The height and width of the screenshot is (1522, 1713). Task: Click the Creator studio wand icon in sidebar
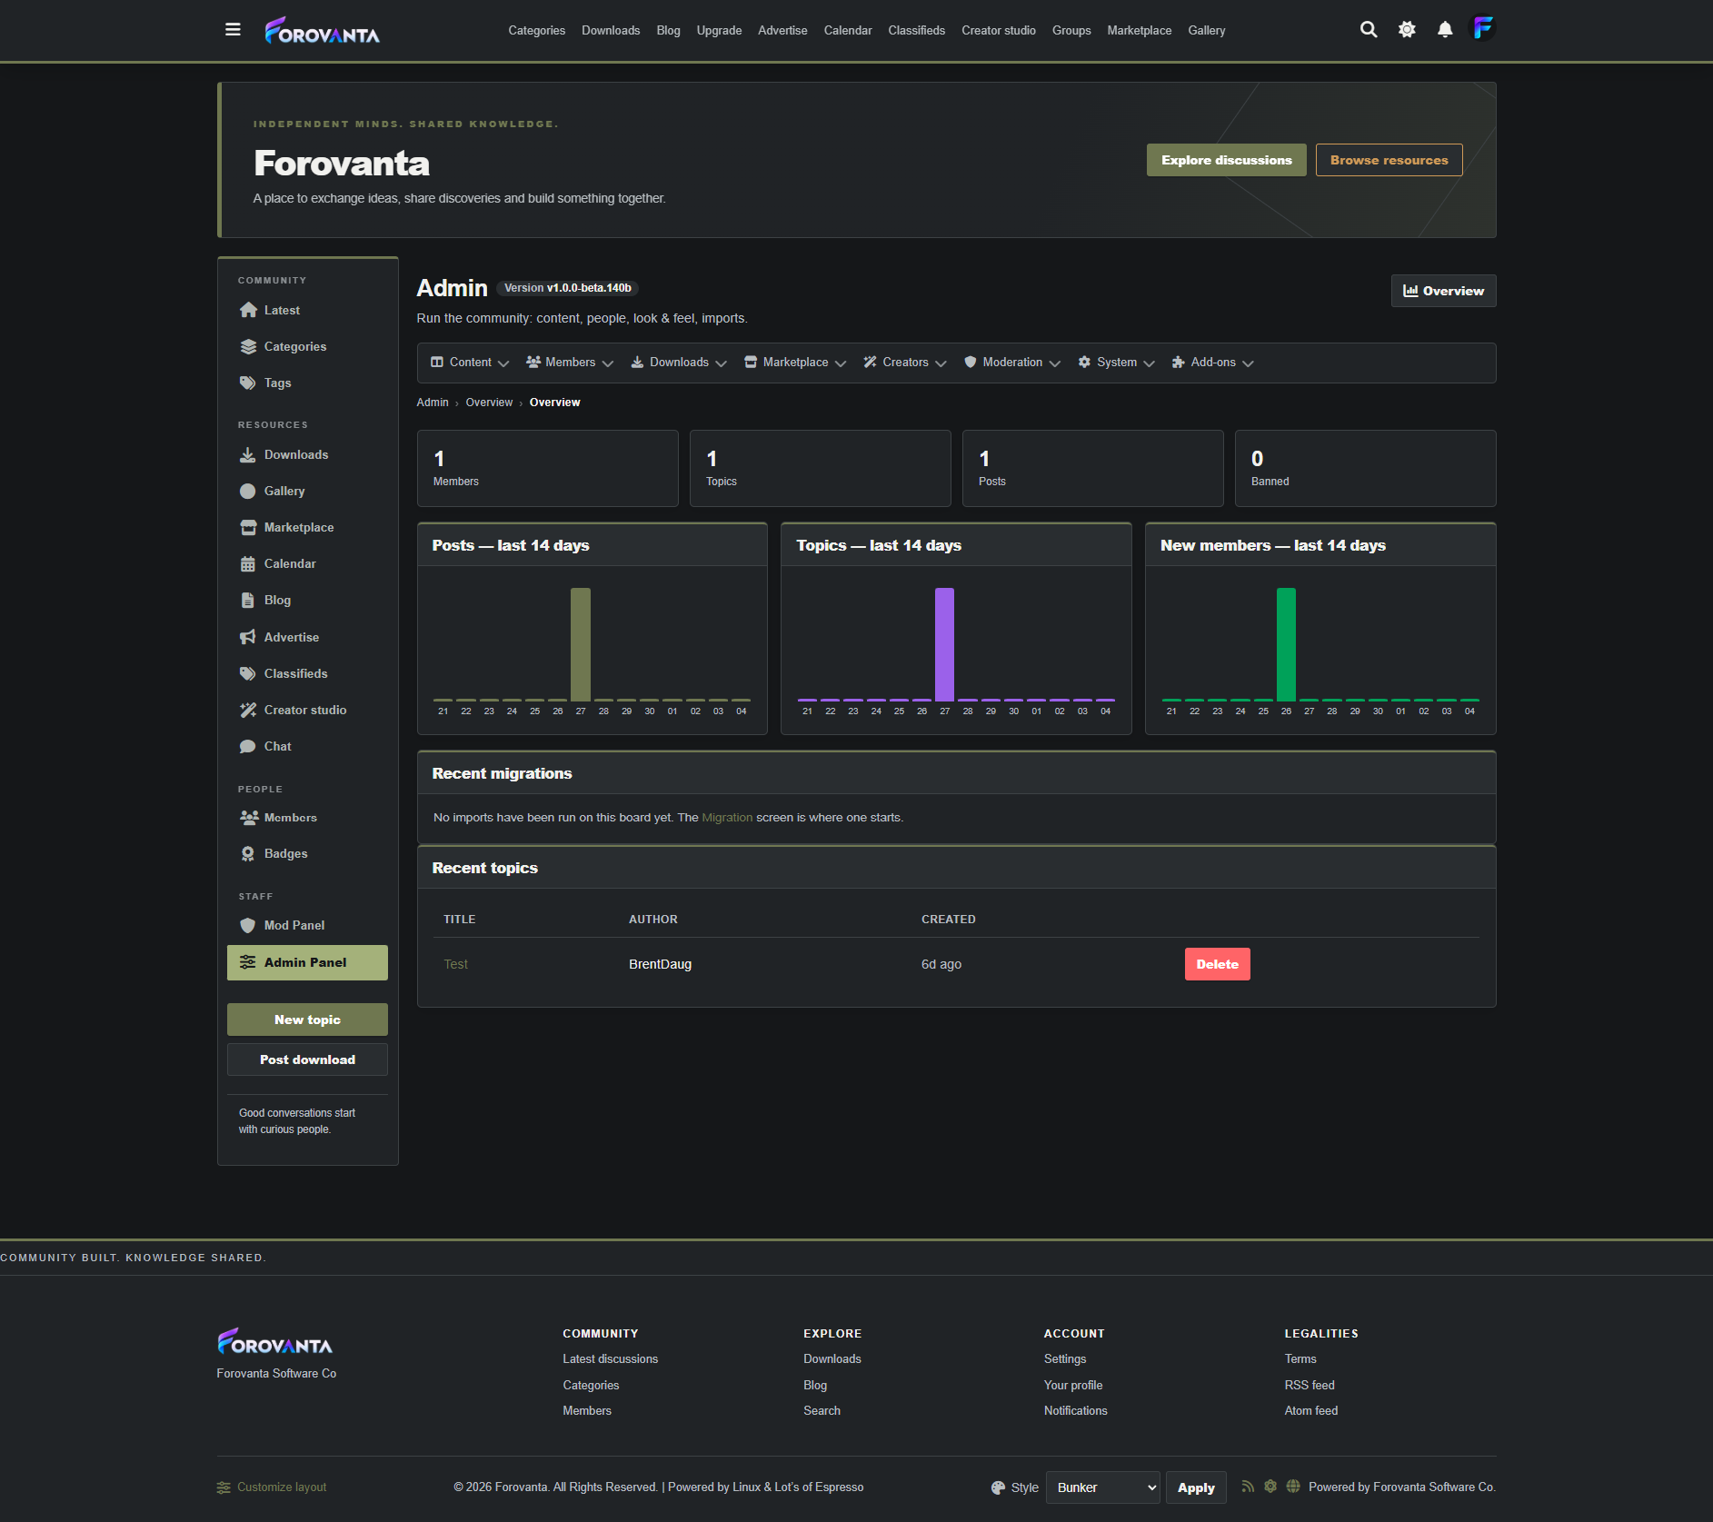coord(248,711)
